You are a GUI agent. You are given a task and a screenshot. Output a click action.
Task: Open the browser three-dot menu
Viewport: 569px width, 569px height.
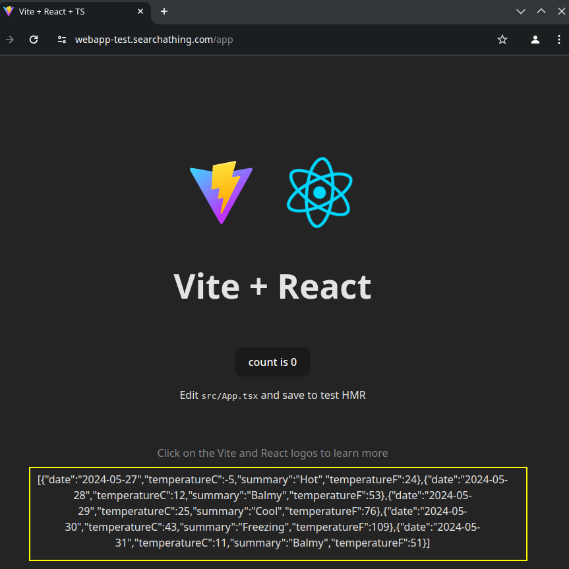(x=559, y=40)
